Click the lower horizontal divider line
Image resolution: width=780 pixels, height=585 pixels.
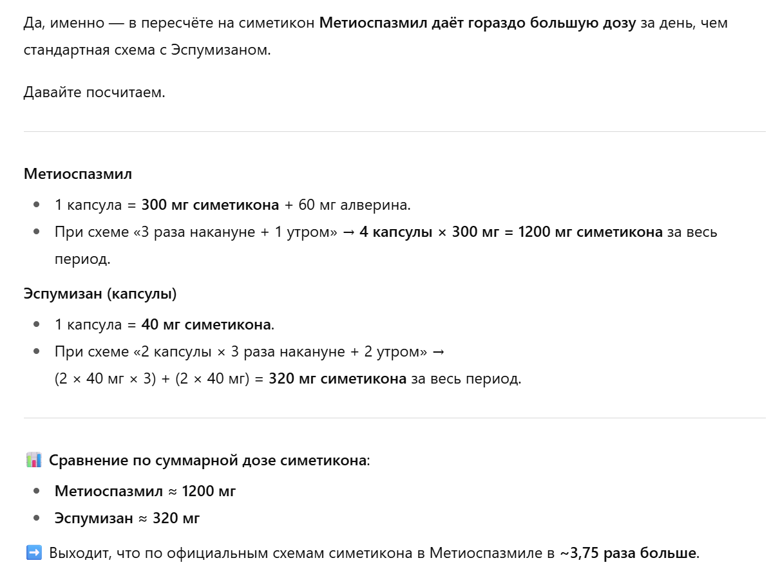(x=394, y=418)
